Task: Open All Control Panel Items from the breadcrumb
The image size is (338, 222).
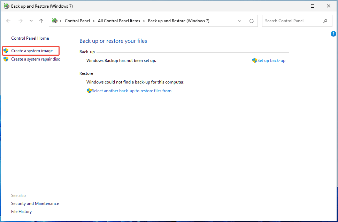Action: 119,21
